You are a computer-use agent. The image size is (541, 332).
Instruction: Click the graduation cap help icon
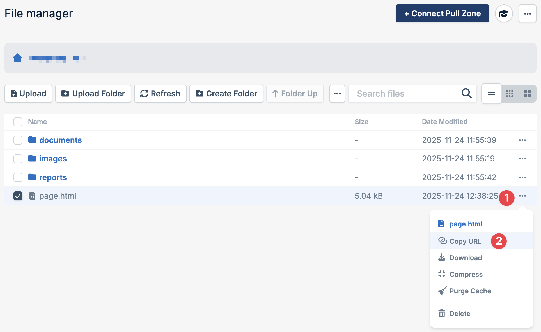(504, 13)
